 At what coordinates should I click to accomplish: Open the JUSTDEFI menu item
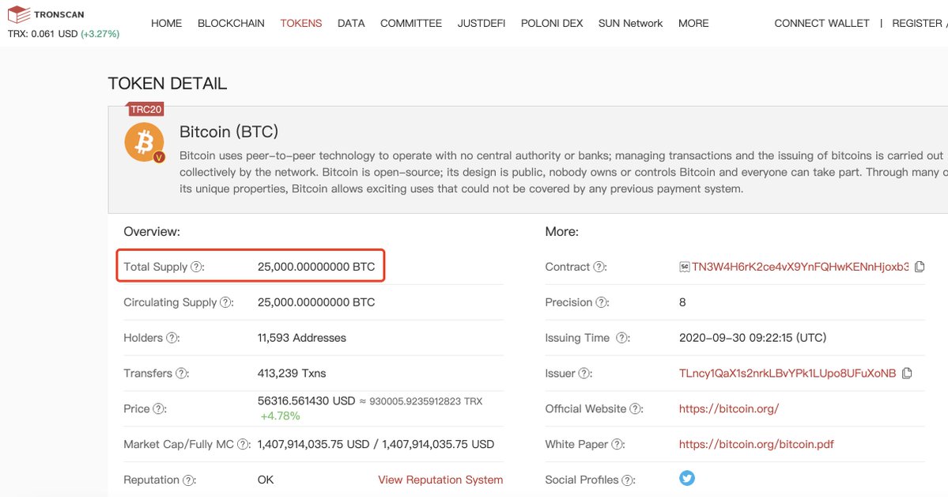coord(482,23)
